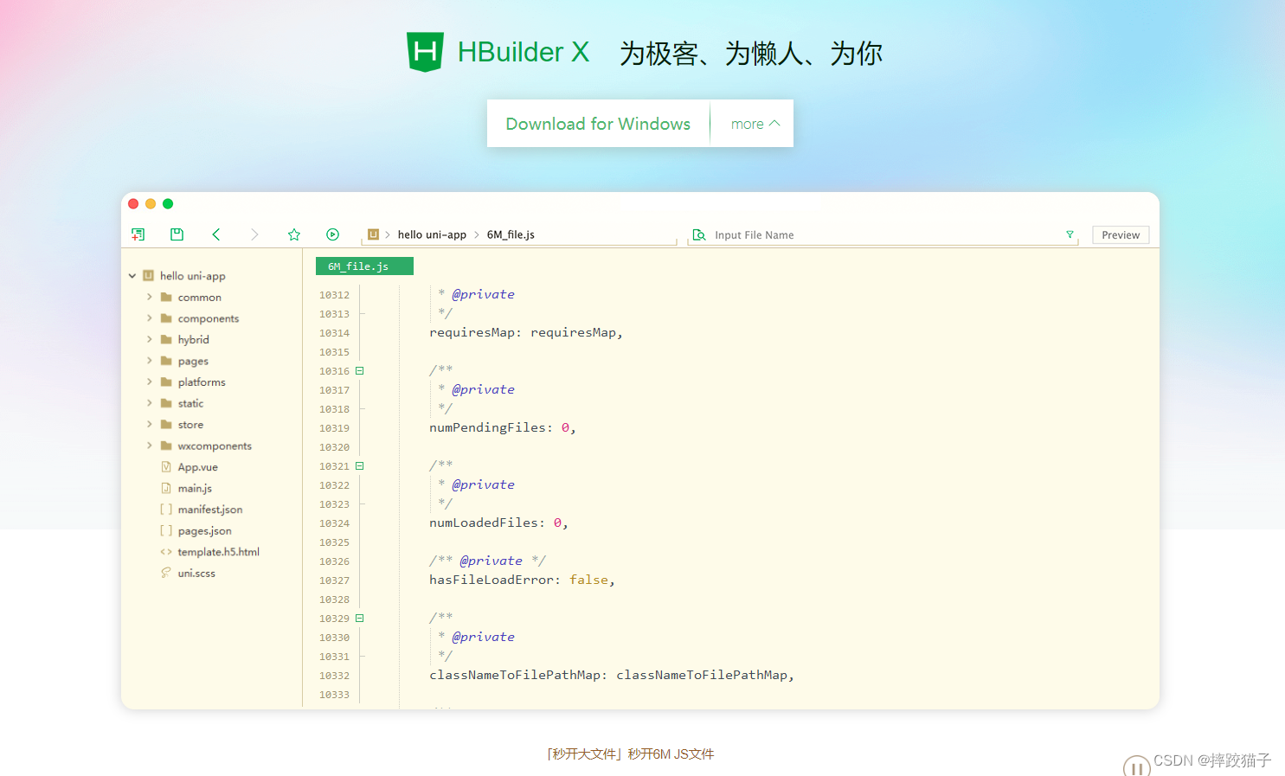Click the template.h5.html code icon
1285x776 pixels.
(166, 552)
